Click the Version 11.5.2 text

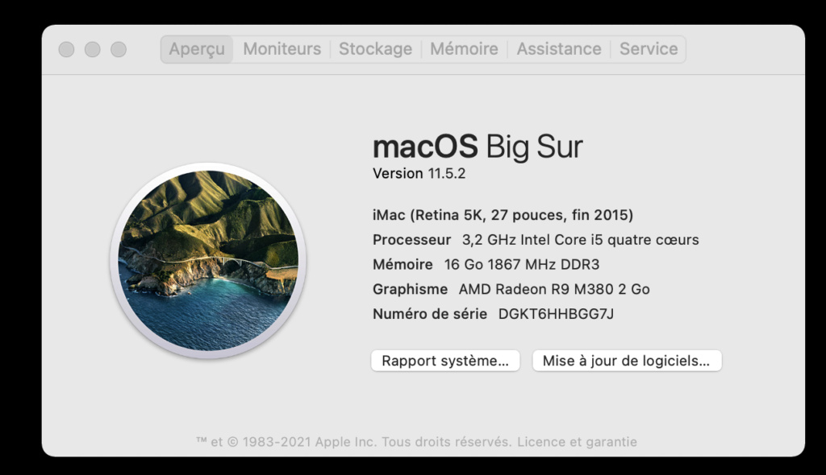tap(419, 174)
